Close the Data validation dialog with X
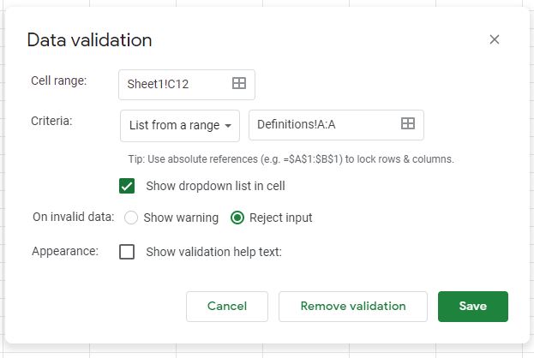 pos(495,39)
